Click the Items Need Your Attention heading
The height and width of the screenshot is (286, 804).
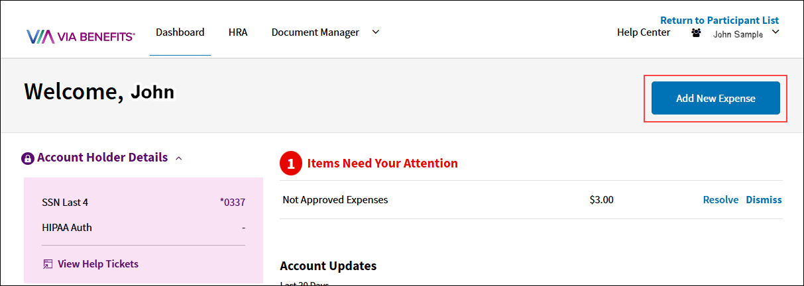[382, 163]
